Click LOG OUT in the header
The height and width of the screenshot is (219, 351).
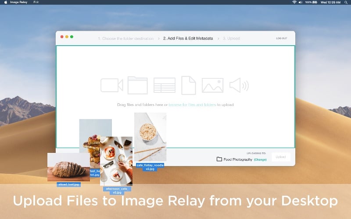coord(282,38)
